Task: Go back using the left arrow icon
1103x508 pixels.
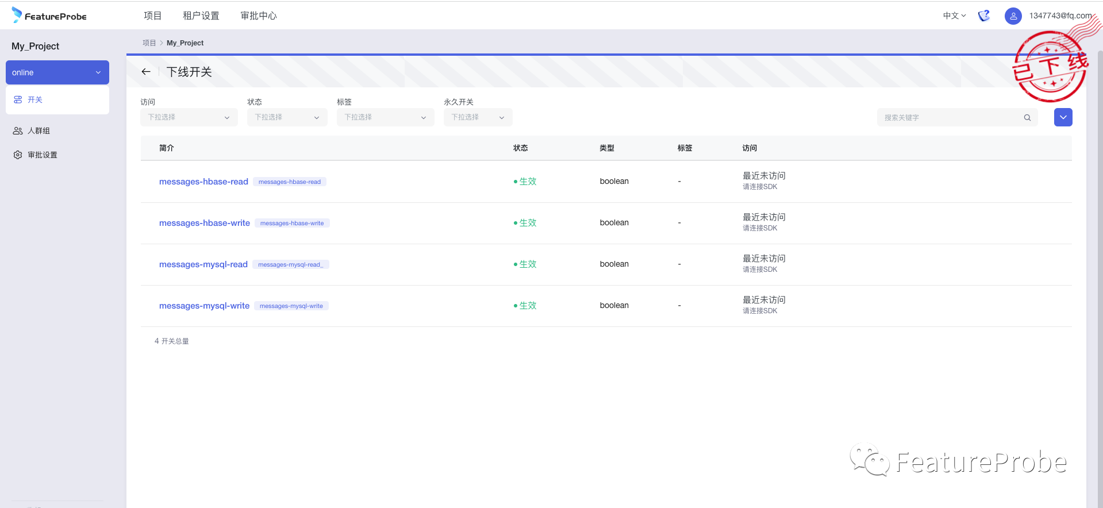Action: tap(146, 72)
